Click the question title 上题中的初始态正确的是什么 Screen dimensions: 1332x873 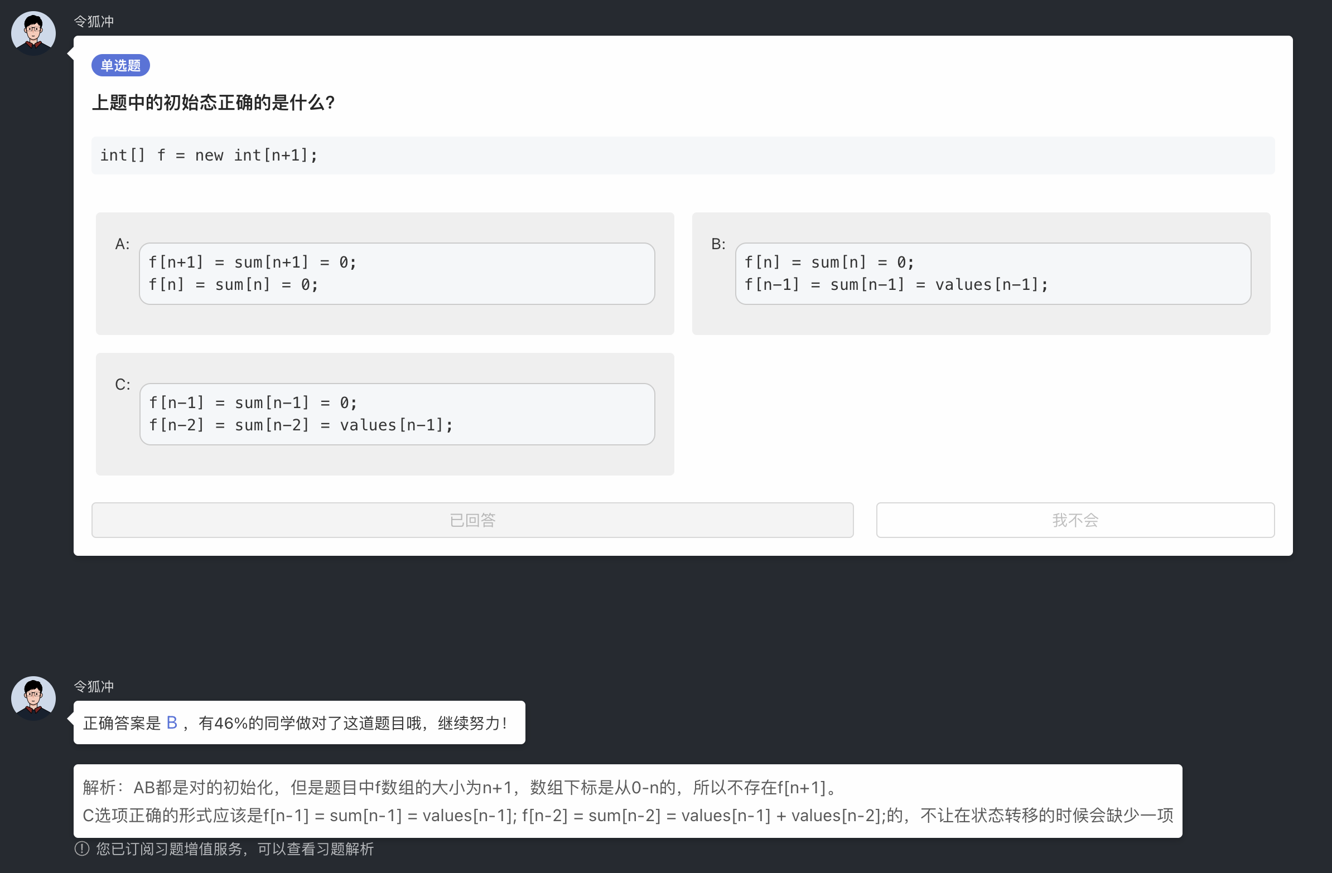[x=213, y=103]
